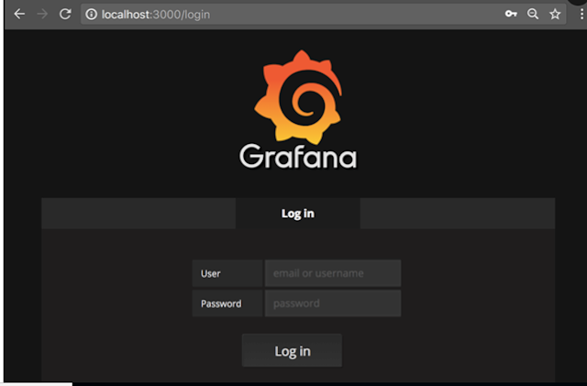Click the browser forward arrow

(x=42, y=15)
